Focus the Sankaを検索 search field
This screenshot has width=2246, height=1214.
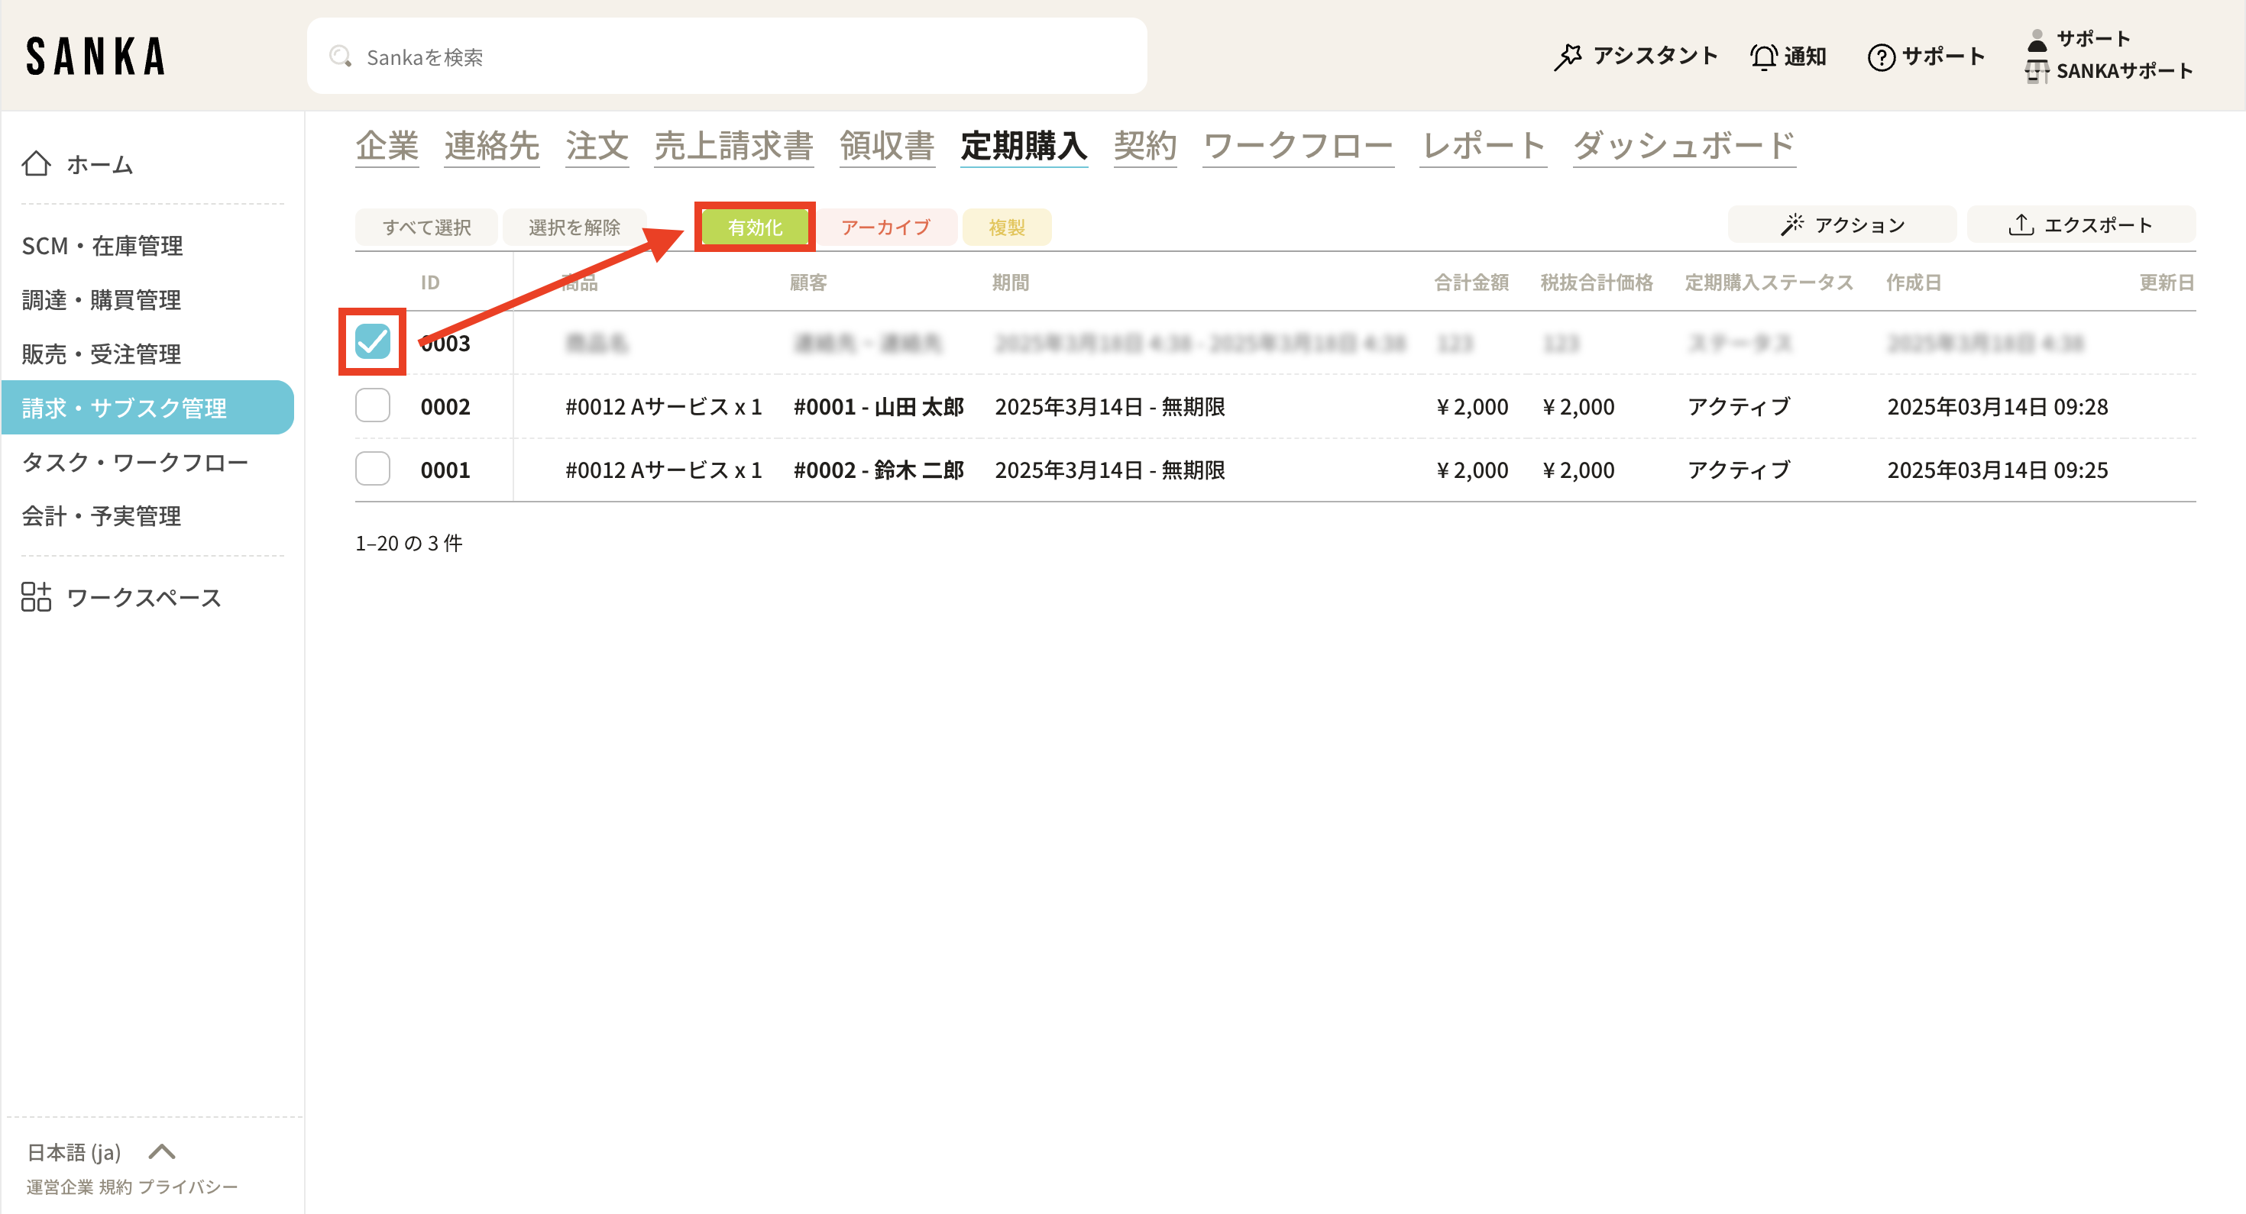coord(727,57)
